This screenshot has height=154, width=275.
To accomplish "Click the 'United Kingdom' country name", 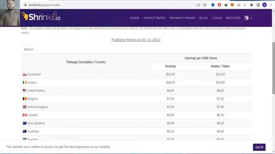I will tap(37, 107).
